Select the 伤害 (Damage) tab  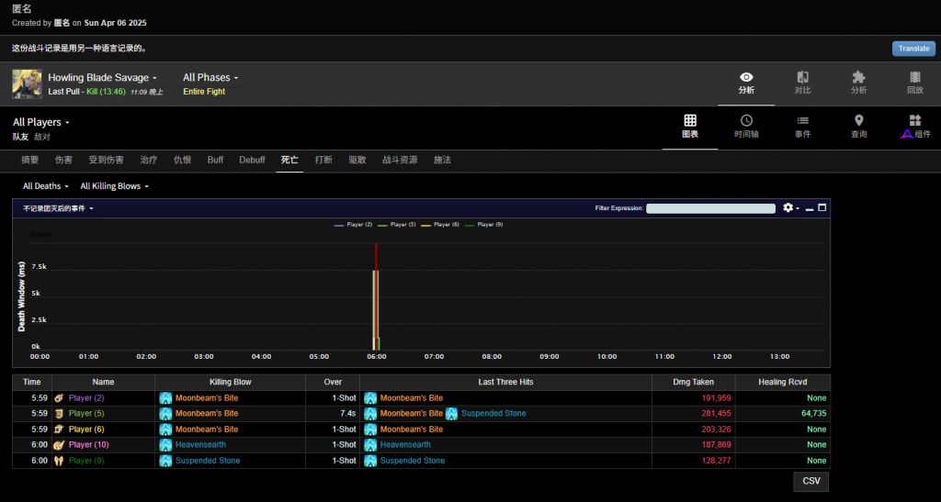[x=63, y=161]
